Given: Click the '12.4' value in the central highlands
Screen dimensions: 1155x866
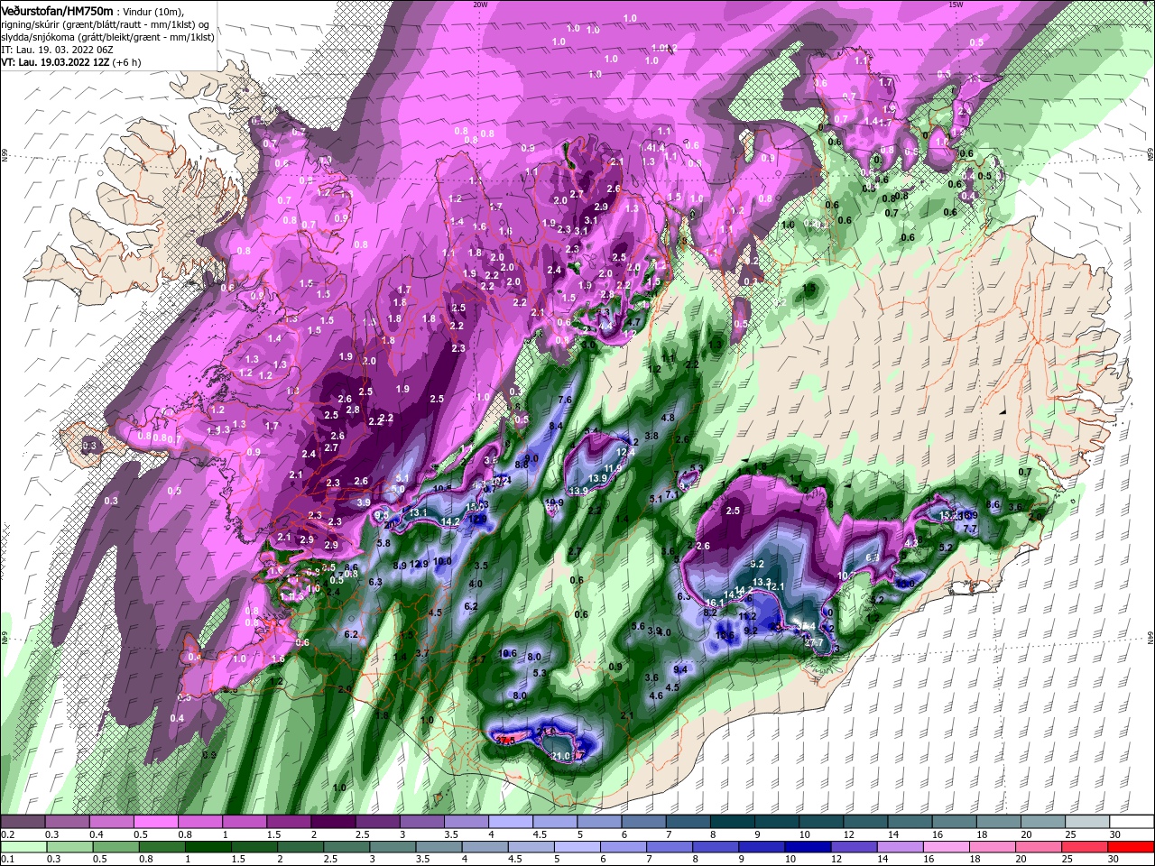Looking at the screenshot, I should (626, 453).
